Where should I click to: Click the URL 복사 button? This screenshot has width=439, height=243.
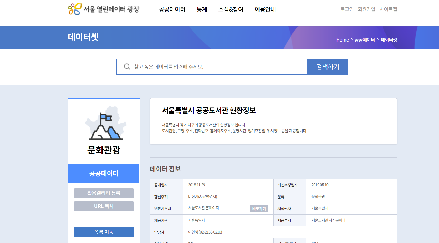(x=104, y=206)
